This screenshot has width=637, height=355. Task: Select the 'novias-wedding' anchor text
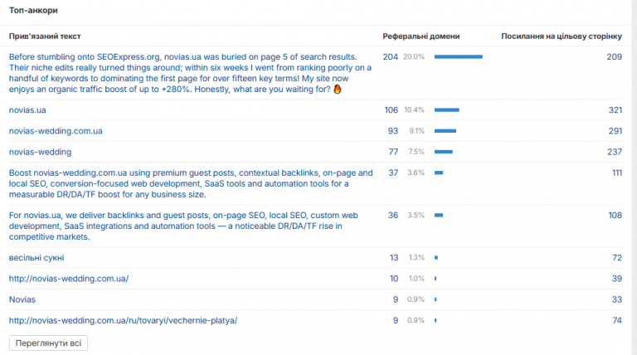click(40, 152)
